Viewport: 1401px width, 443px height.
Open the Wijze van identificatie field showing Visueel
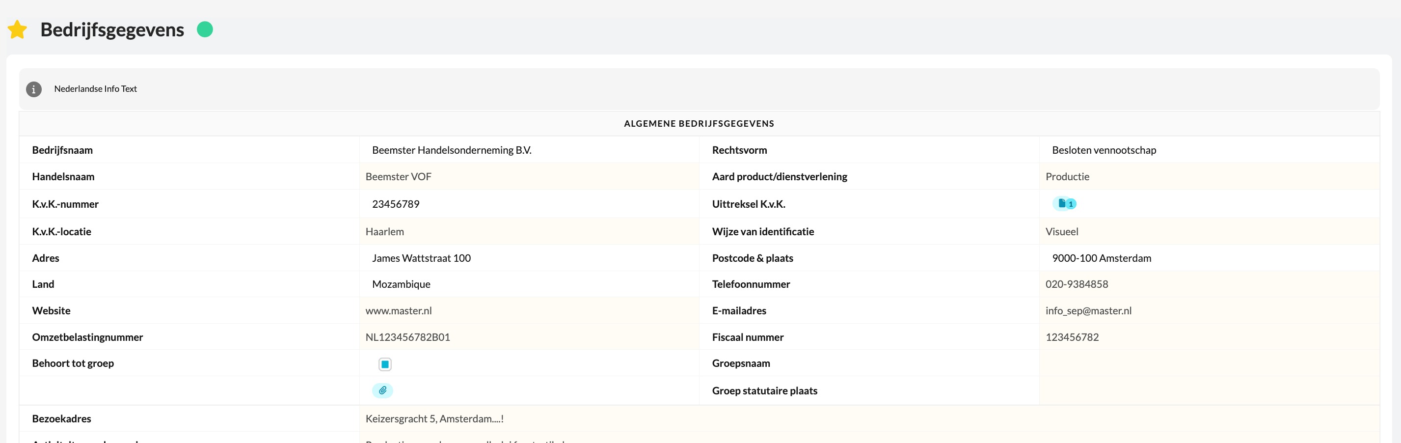tap(1209, 232)
